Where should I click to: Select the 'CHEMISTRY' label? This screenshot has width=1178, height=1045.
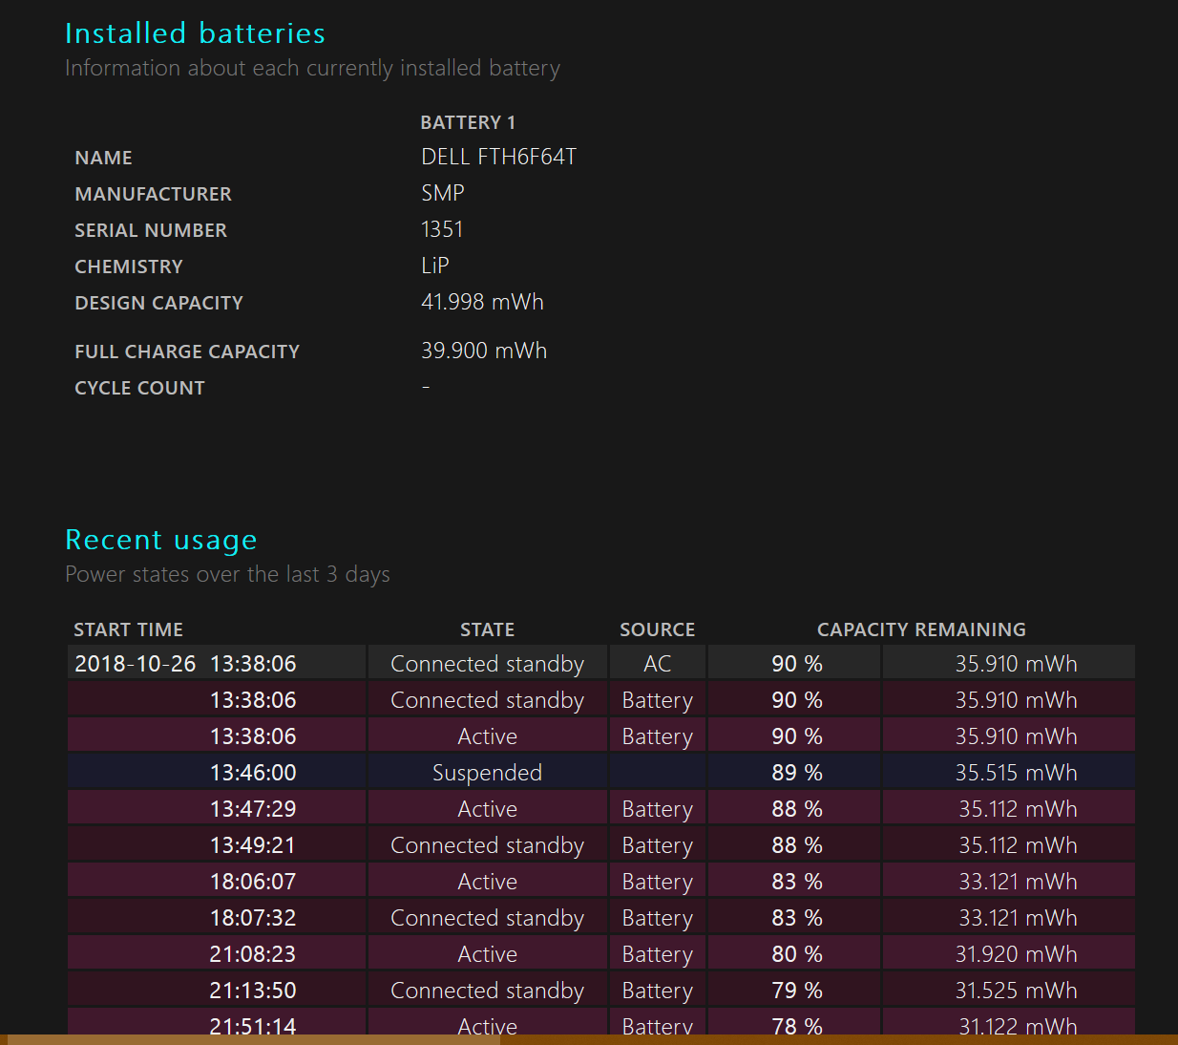pyautogui.click(x=128, y=267)
